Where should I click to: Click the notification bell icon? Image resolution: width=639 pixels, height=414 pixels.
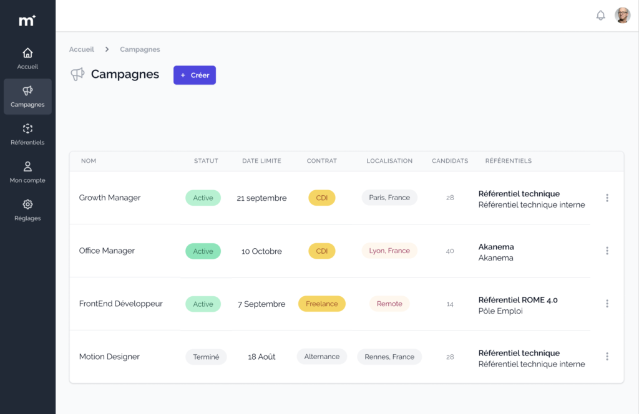(600, 16)
